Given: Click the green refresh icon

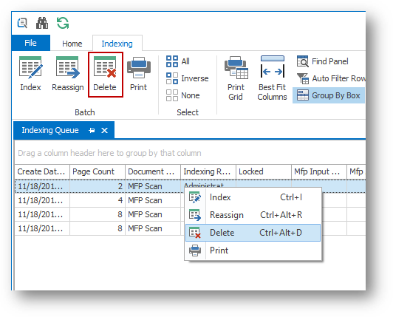Looking at the screenshot, I should (x=62, y=23).
